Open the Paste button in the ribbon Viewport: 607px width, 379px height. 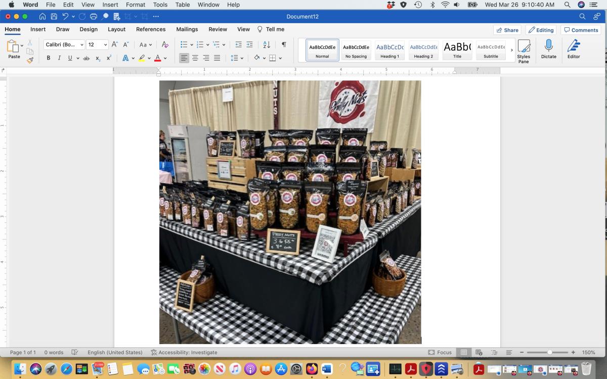pos(13,49)
